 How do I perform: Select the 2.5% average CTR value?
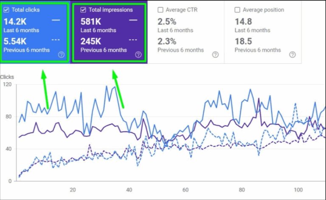click(x=167, y=22)
